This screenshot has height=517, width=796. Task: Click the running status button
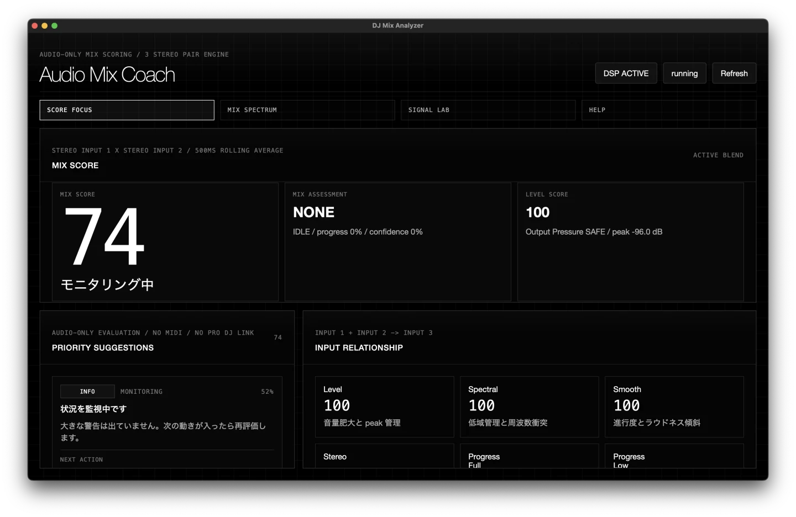coord(684,73)
